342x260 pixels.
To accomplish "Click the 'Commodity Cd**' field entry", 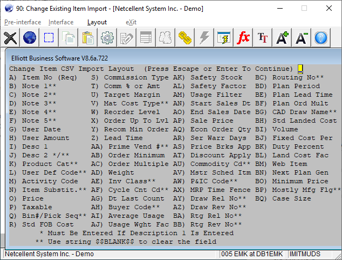I will [x=212, y=164].
